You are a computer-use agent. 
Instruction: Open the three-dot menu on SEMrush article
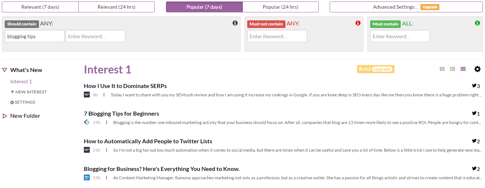104,95
